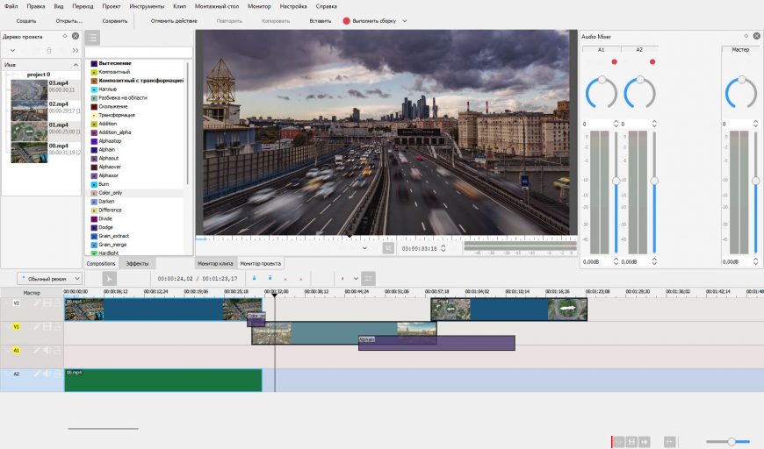The height and width of the screenshot is (449, 764).
Task: Click the red Render (Выполнить сборку) icon
Action: (346, 21)
